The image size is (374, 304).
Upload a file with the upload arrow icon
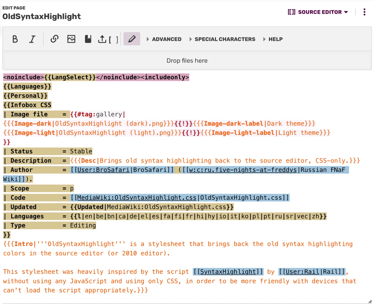tap(103, 39)
